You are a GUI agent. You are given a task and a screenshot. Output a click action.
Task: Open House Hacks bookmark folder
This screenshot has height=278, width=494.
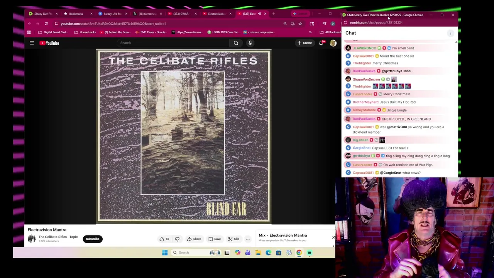85,32
